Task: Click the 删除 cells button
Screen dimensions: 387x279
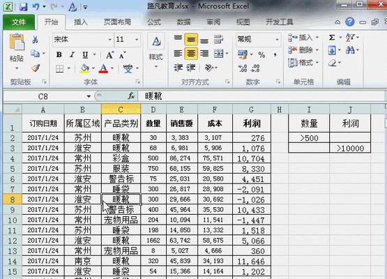Action: pos(303,50)
